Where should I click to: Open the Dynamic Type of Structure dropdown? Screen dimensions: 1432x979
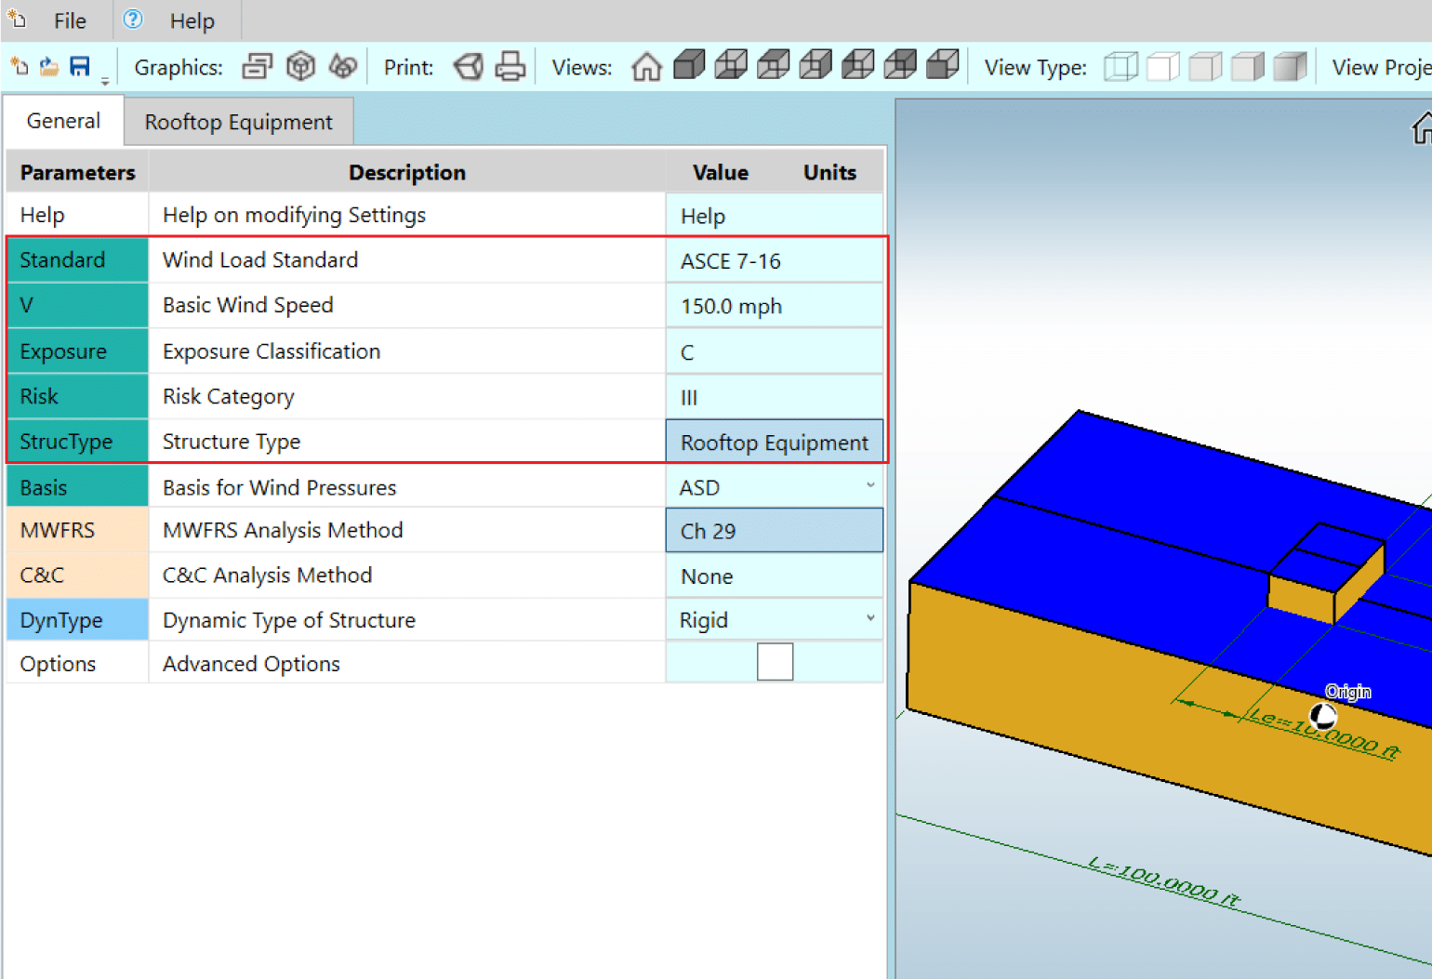tap(869, 618)
